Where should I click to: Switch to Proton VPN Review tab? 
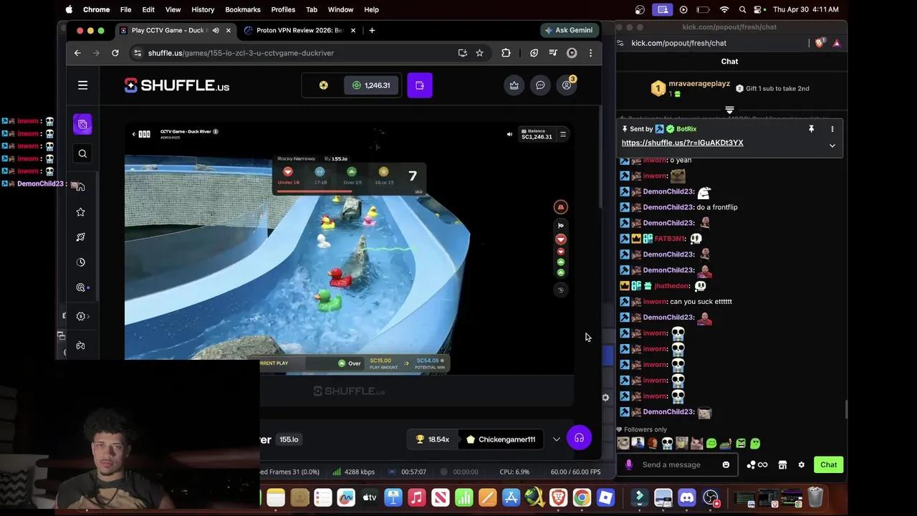pos(299,30)
